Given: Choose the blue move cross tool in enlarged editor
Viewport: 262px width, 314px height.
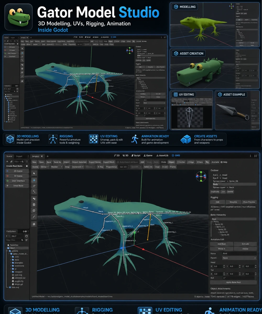Looking at the screenshot, I should tap(34, 180).
